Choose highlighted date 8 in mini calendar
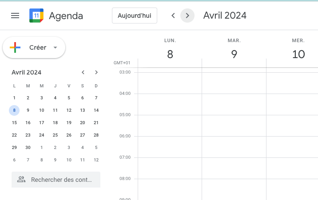This screenshot has width=318, height=200. pyautogui.click(x=14, y=110)
